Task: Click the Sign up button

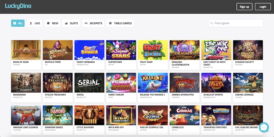Action: point(244,7)
